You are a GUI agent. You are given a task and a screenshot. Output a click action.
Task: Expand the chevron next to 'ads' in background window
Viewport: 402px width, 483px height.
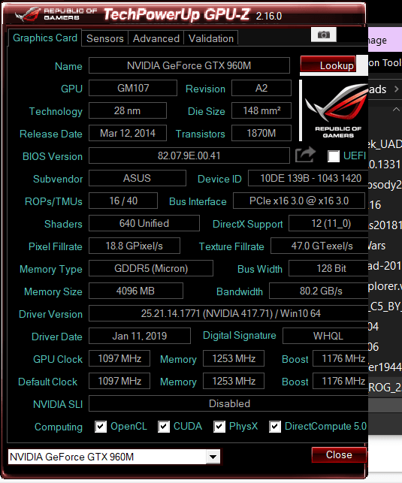point(397,89)
